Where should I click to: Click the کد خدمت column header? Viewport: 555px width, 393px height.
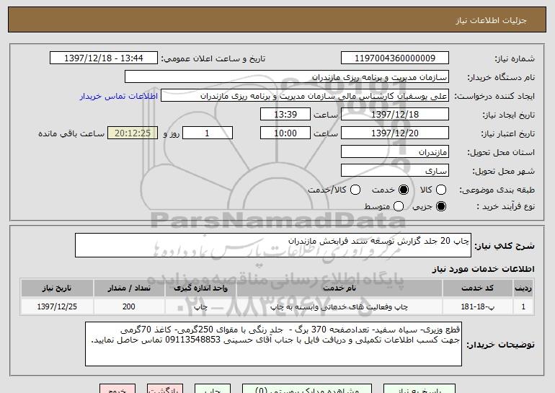(477, 288)
